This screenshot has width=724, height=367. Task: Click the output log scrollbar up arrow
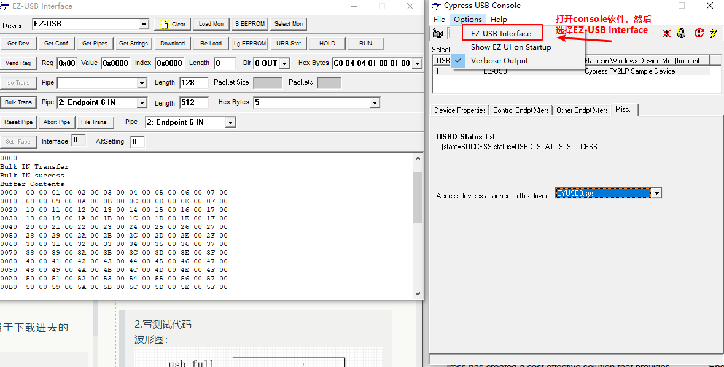point(418,158)
